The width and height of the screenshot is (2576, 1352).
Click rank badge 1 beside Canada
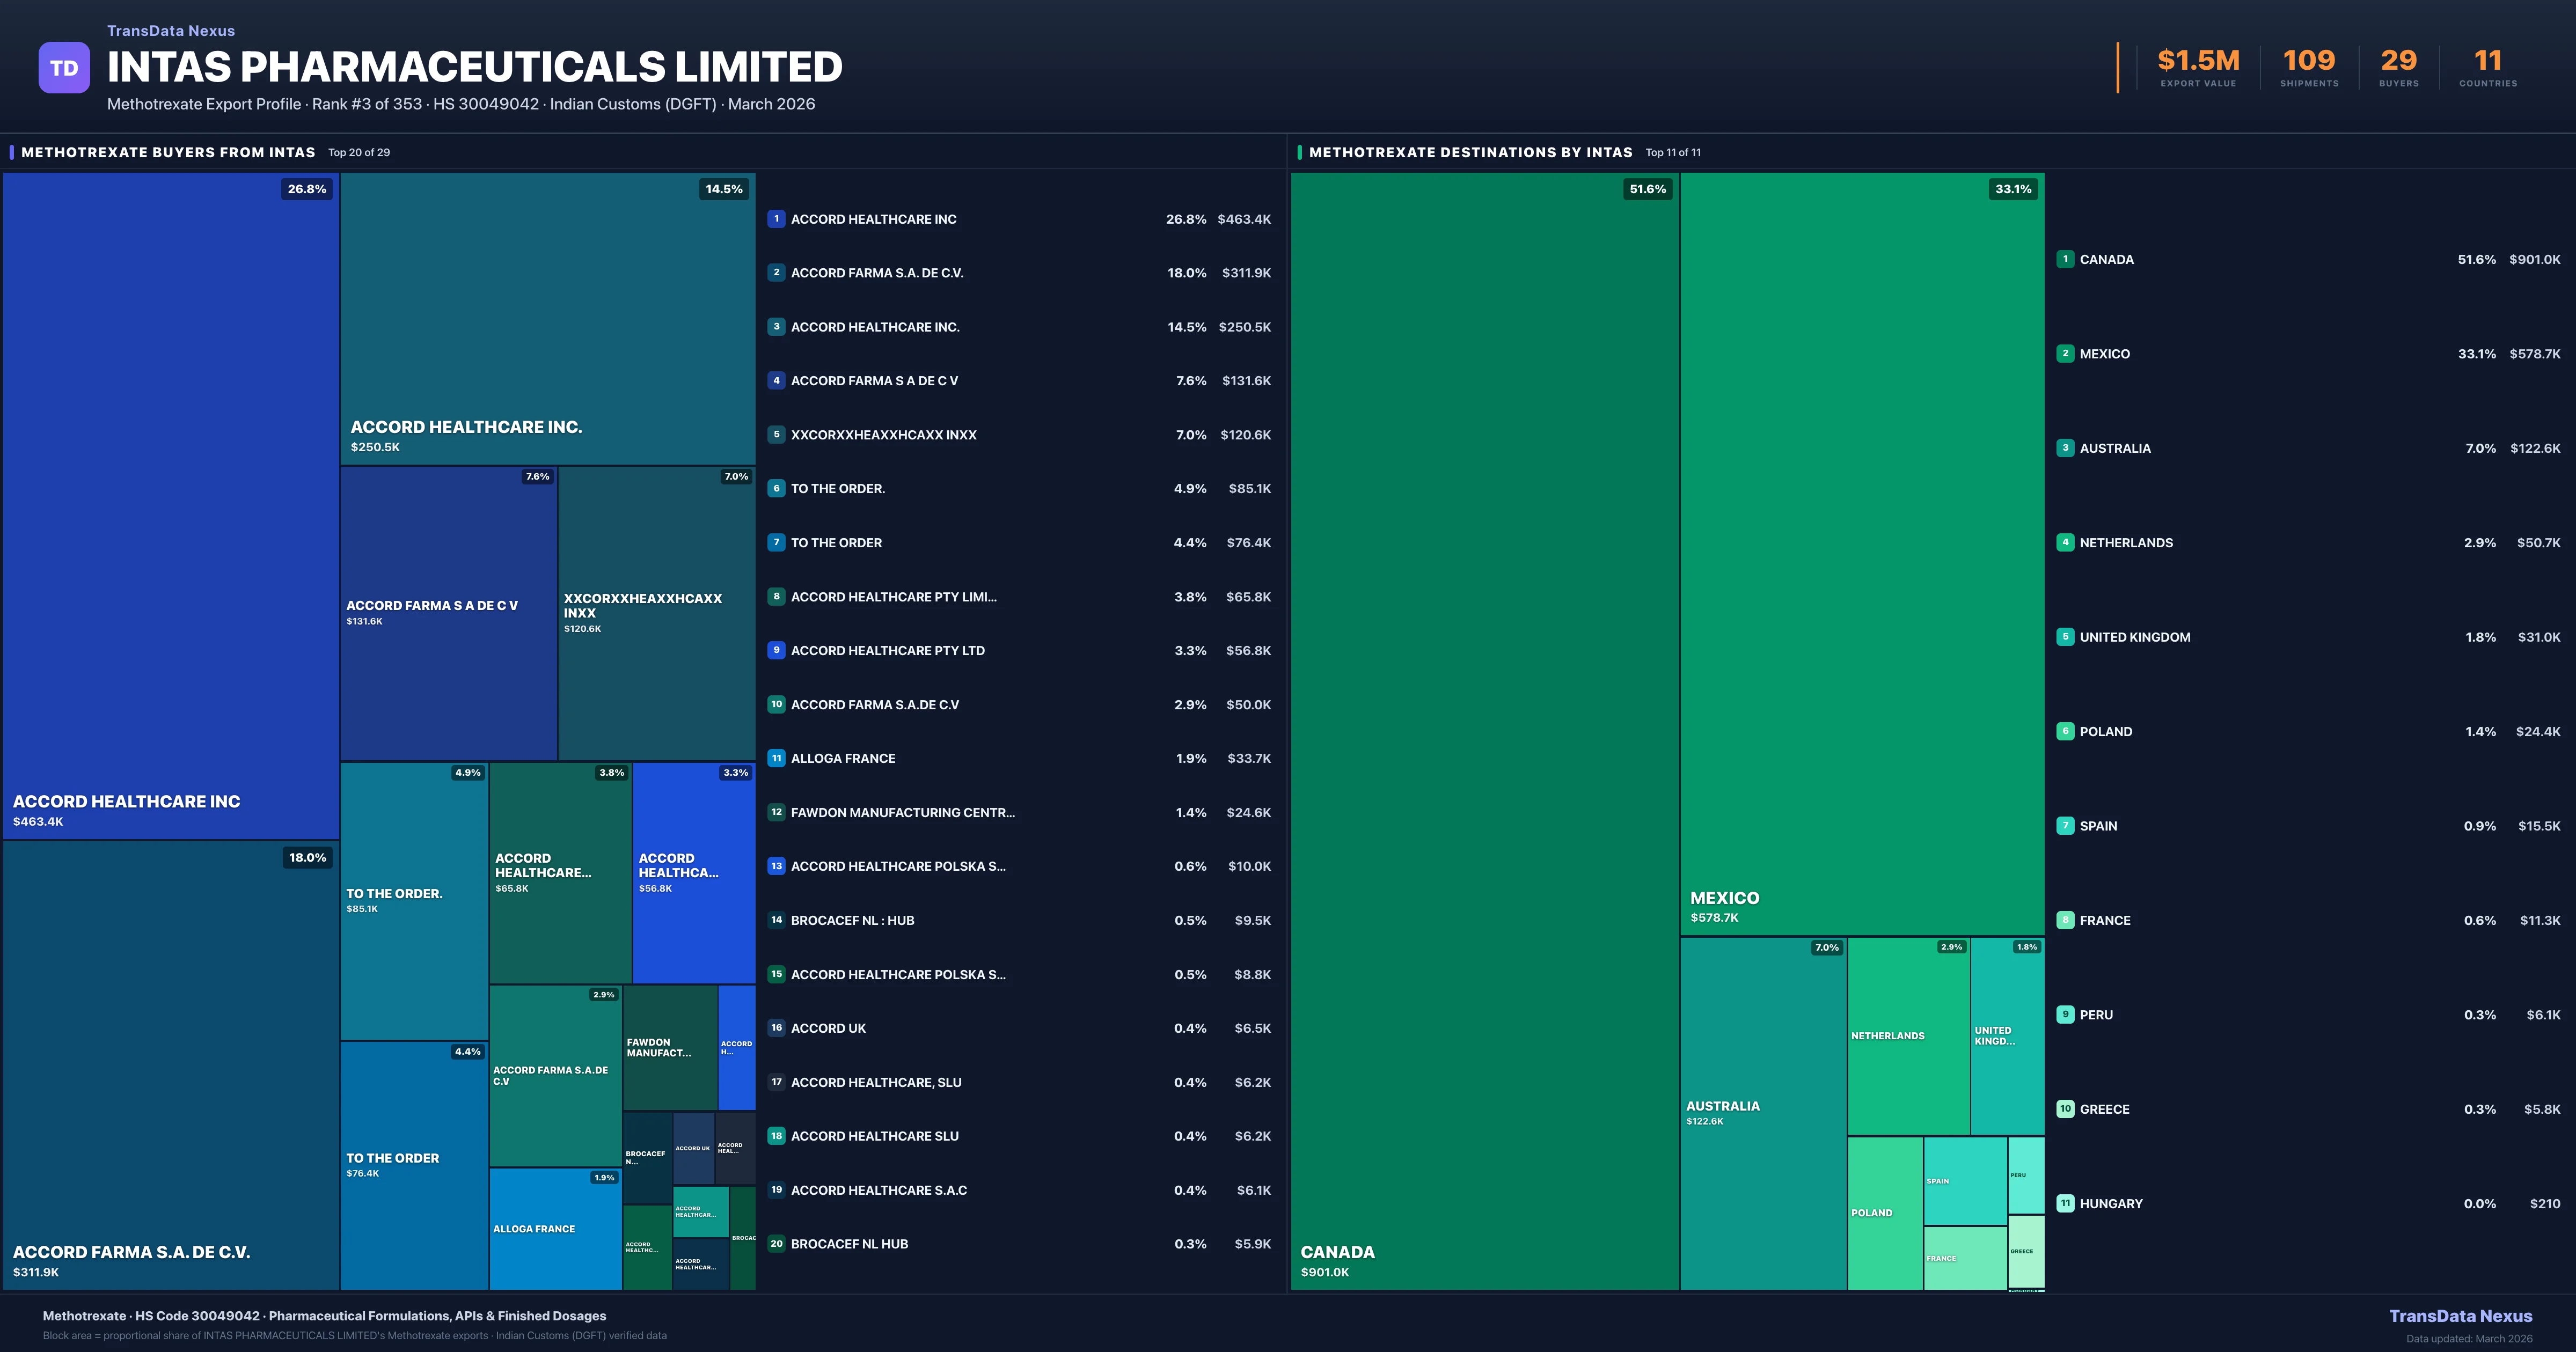2065,259
